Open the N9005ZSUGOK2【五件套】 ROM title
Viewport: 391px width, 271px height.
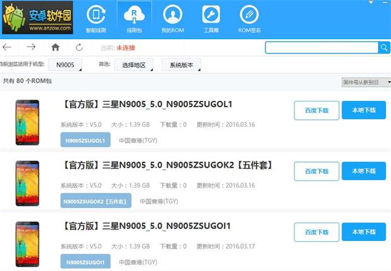pyautogui.click(x=167, y=165)
